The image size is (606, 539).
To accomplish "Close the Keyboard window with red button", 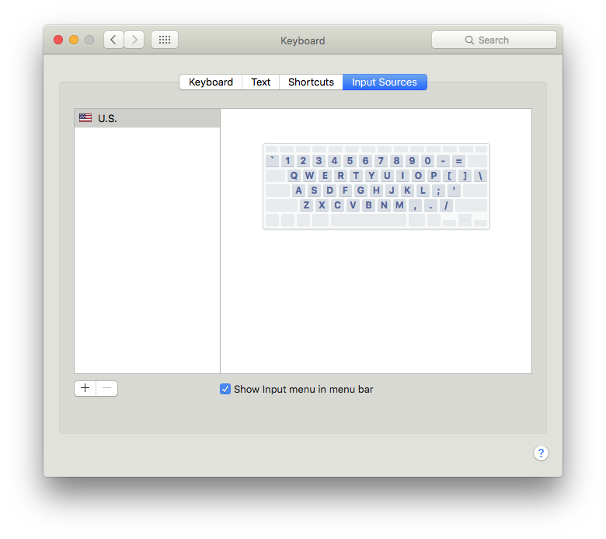I will point(58,40).
